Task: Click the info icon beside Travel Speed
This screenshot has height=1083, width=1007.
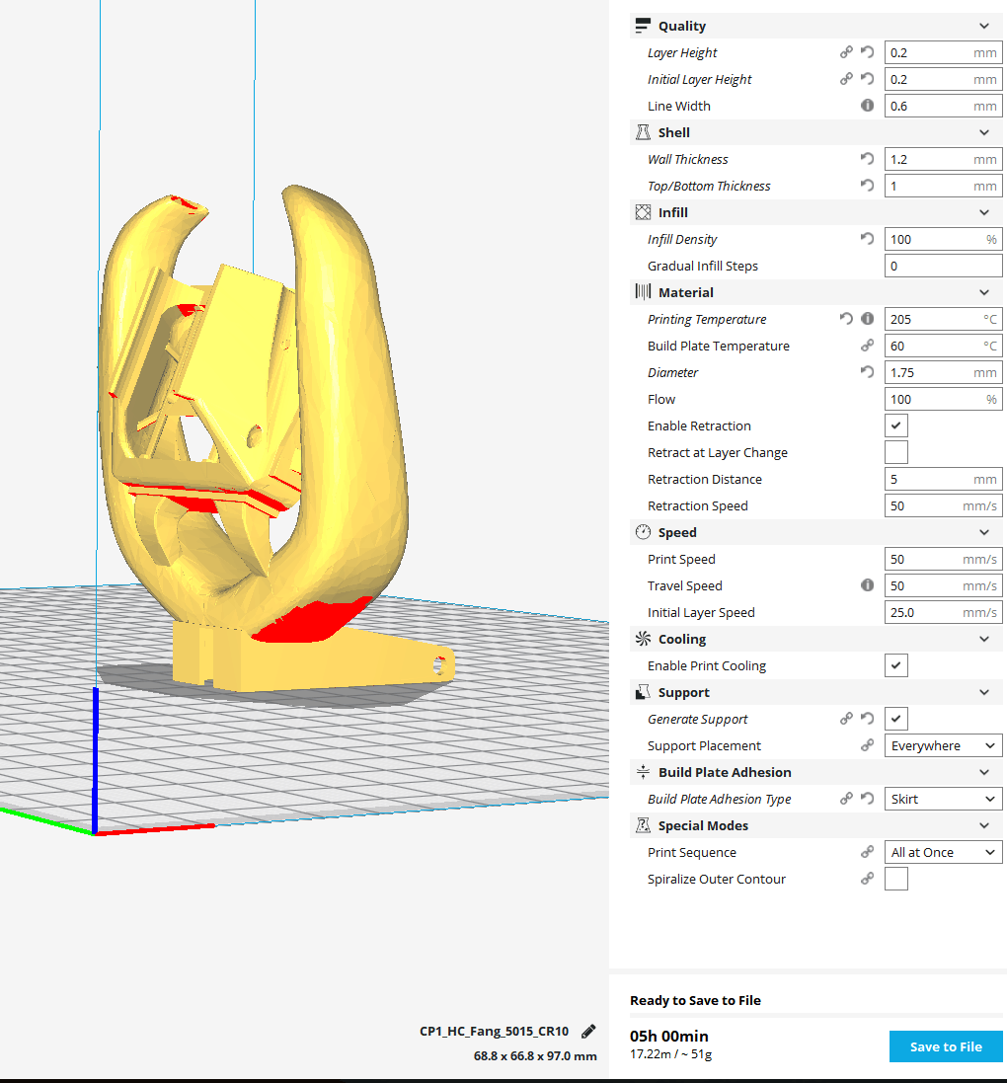Action: click(x=867, y=585)
